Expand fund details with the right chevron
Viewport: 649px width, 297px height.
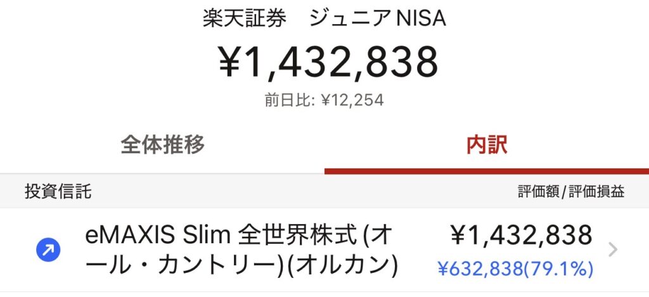[612, 250]
